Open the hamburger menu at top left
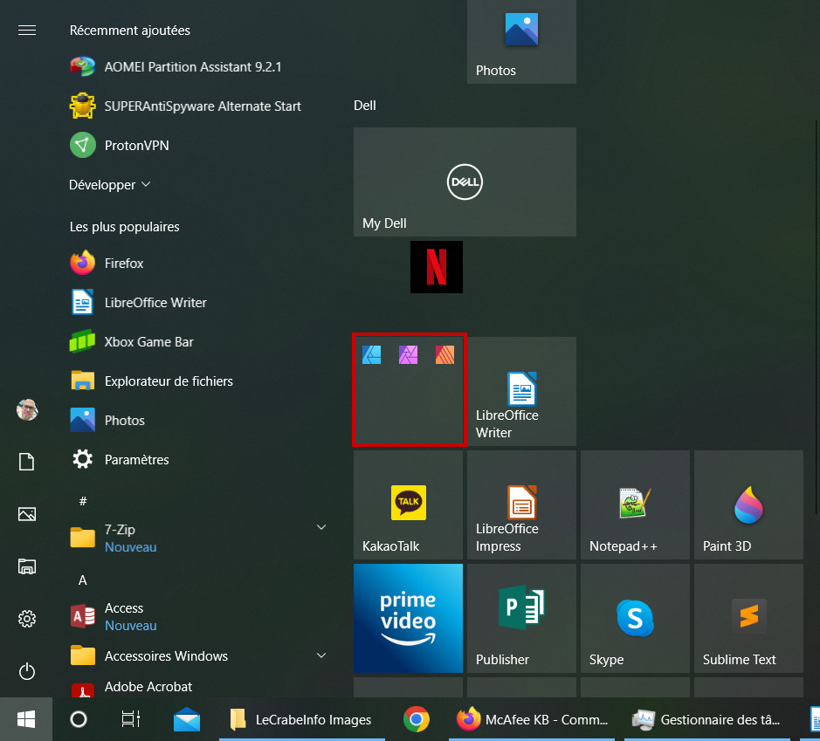820x741 pixels. (27, 31)
